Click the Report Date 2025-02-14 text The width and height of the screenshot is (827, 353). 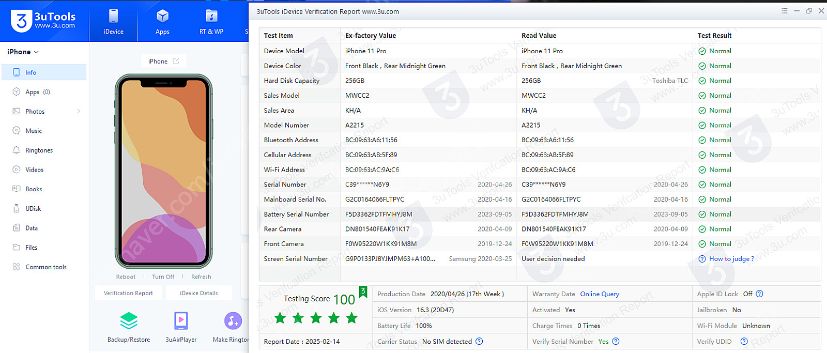(x=302, y=342)
